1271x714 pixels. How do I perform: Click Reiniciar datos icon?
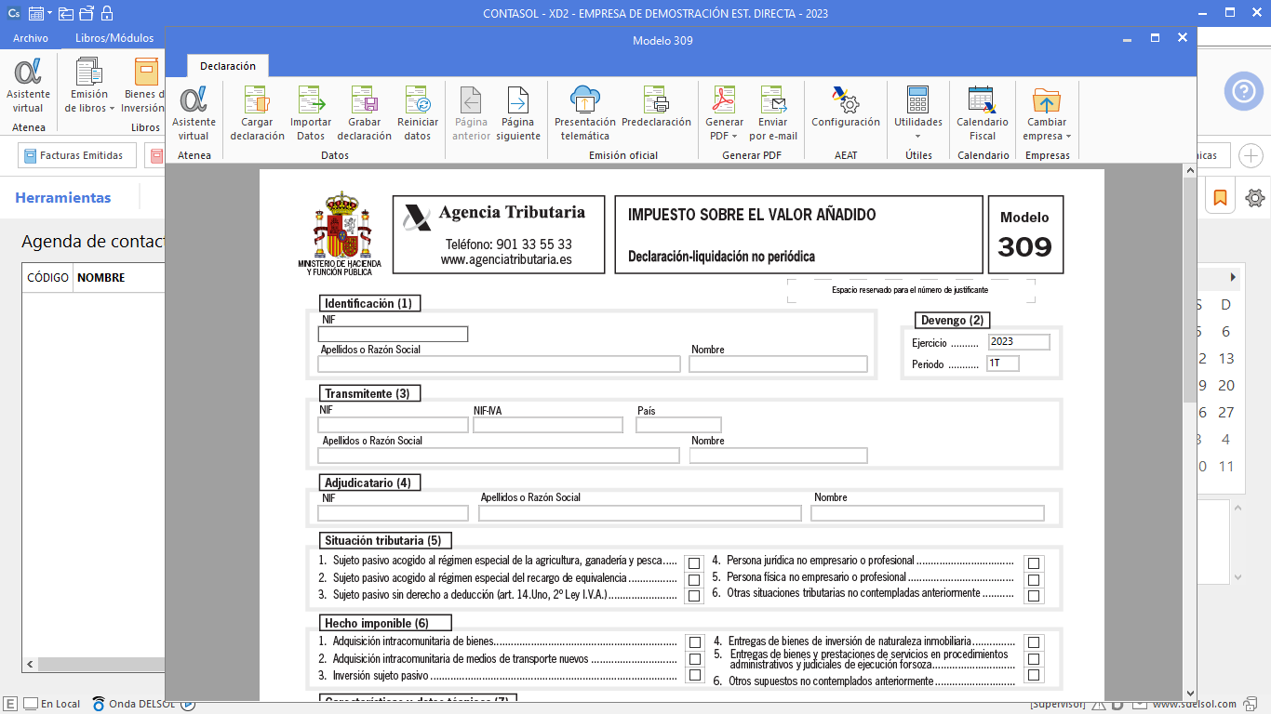[418, 100]
